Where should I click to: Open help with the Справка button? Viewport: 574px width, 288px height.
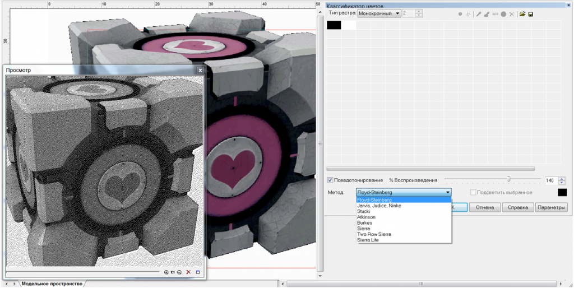517,207
